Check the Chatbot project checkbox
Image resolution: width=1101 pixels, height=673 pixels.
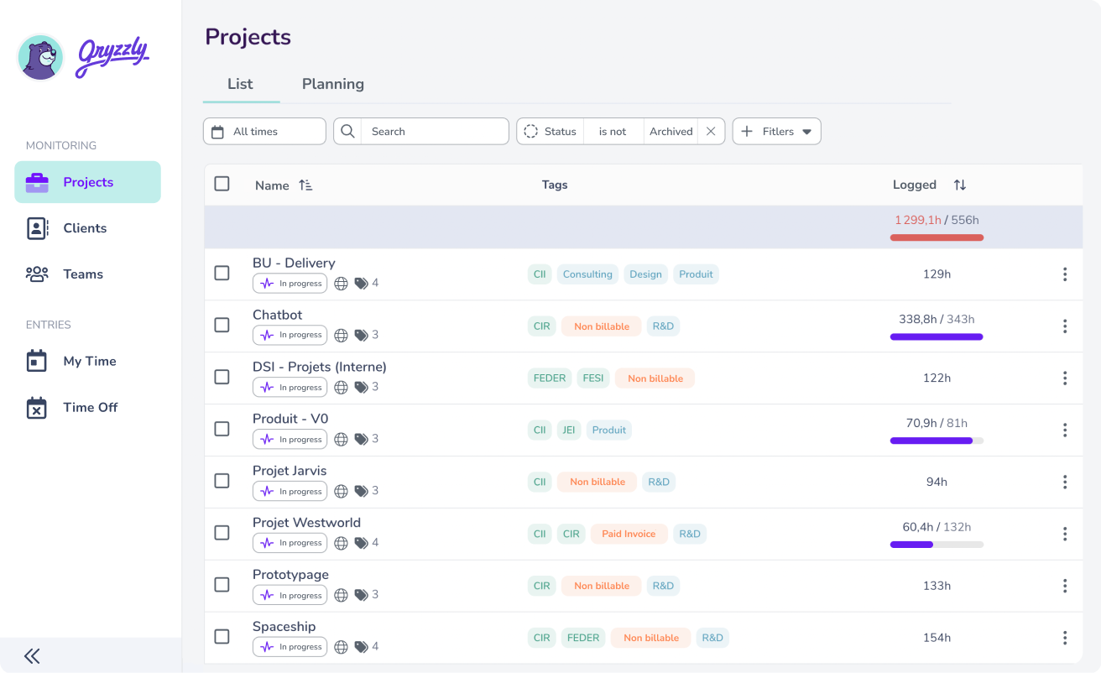click(222, 325)
